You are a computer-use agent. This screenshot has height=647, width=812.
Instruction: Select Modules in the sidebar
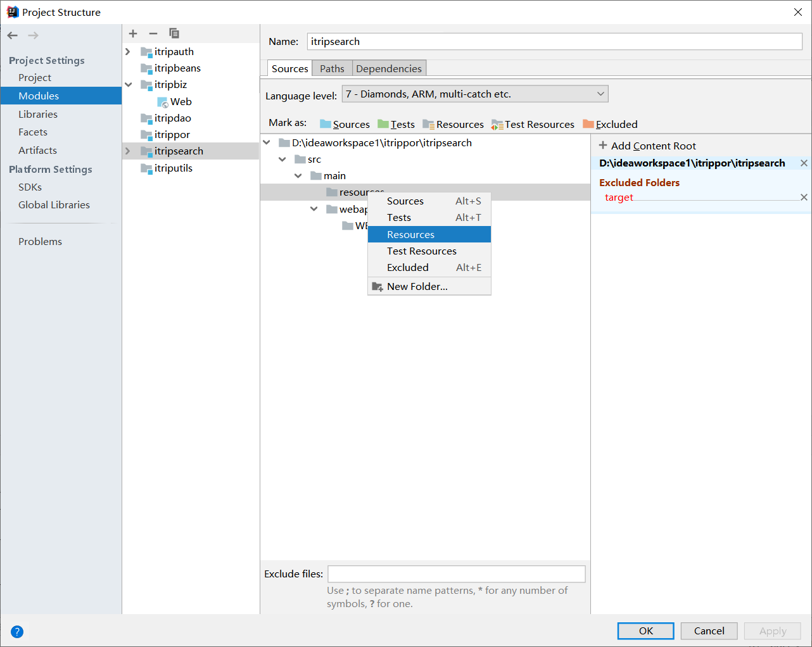[x=61, y=96]
